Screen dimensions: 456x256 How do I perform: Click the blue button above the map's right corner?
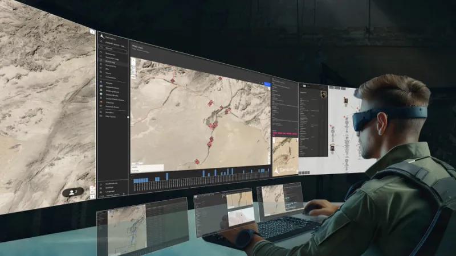(x=267, y=84)
